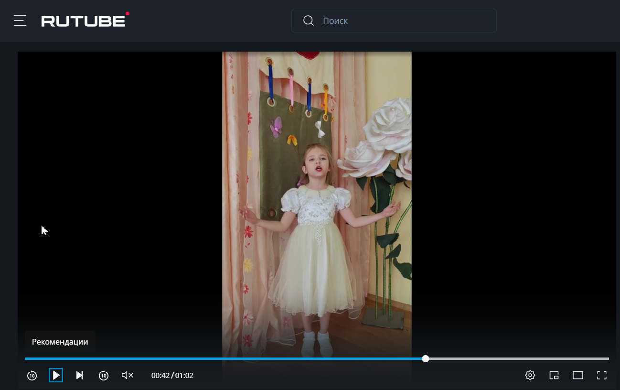Seek to unplayed portion of timeline

point(519,358)
